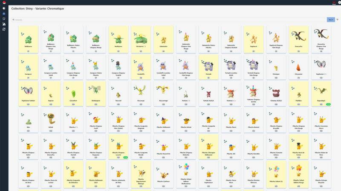This screenshot has width=341, height=191.
Task: Select the Carabaffe Lunettes Soleil card
Action: (163, 67)
